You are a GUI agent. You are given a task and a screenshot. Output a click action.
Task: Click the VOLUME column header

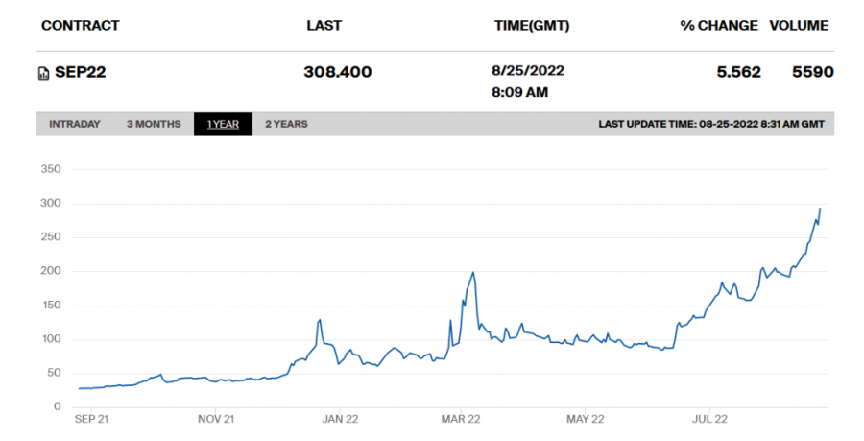point(799,26)
